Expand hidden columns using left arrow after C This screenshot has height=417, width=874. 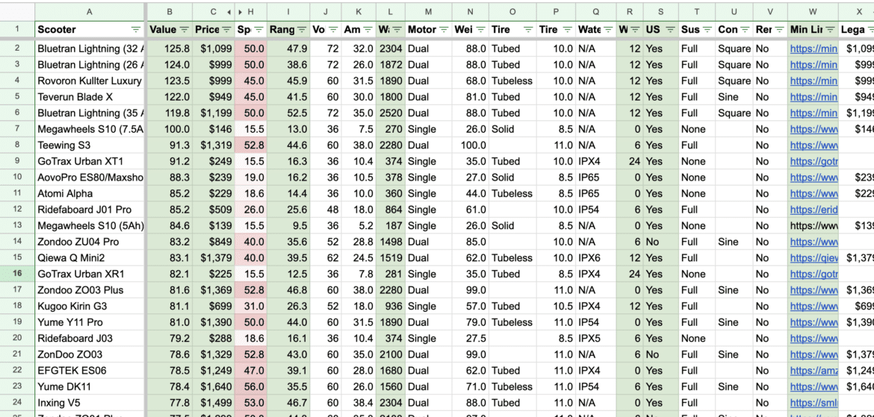click(229, 12)
